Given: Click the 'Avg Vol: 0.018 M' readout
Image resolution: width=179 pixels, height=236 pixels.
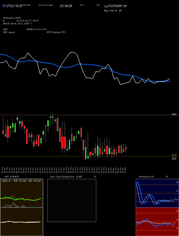Looking at the screenshot, I should pos(115,6).
